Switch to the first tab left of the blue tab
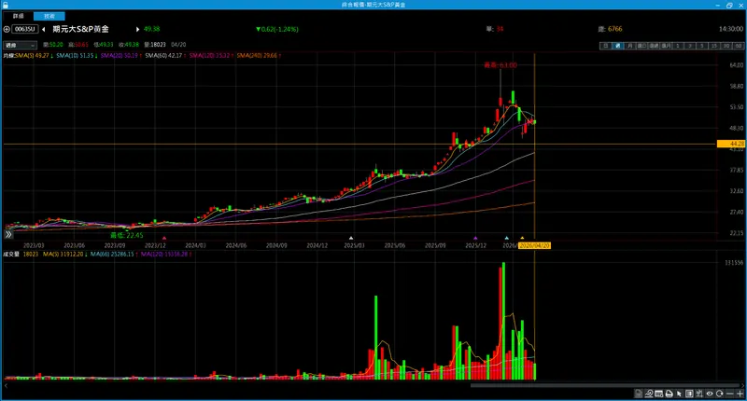 [18, 16]
